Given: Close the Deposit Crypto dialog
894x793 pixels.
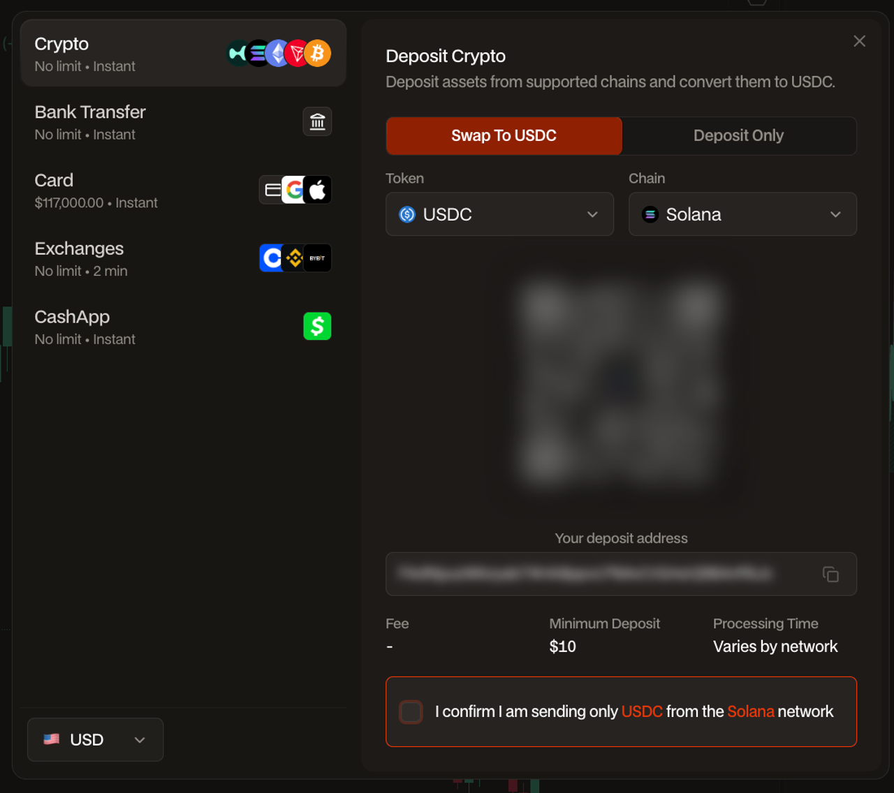Looking at the screenshot, I should pyautogui.click(x=860, y=41).
